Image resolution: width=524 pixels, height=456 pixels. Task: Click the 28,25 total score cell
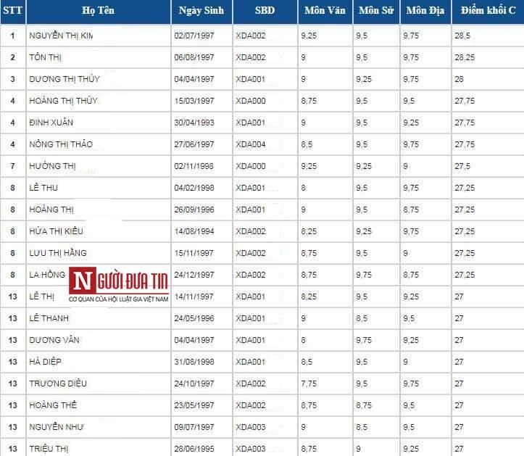(465, 57)
